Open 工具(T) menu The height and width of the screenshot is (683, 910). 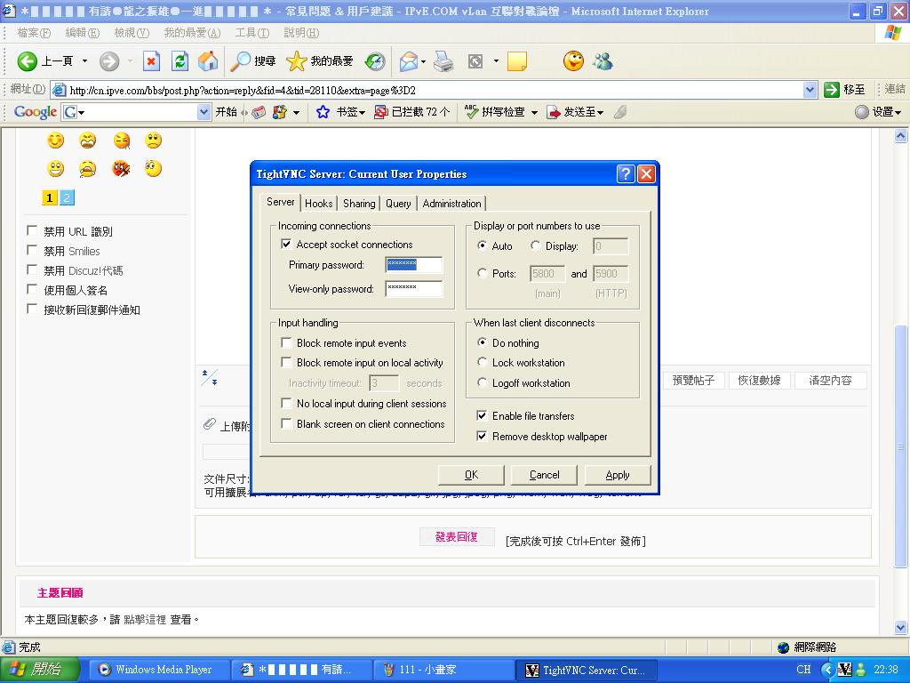pyautogui.click(x=251, y=33)
